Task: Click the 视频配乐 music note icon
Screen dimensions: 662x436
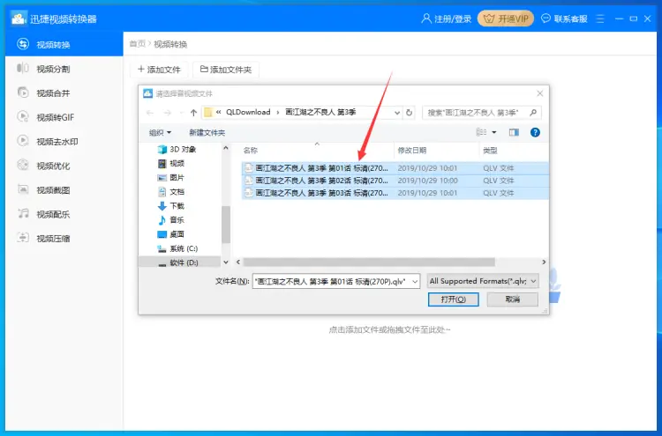Action: point(23,213)
